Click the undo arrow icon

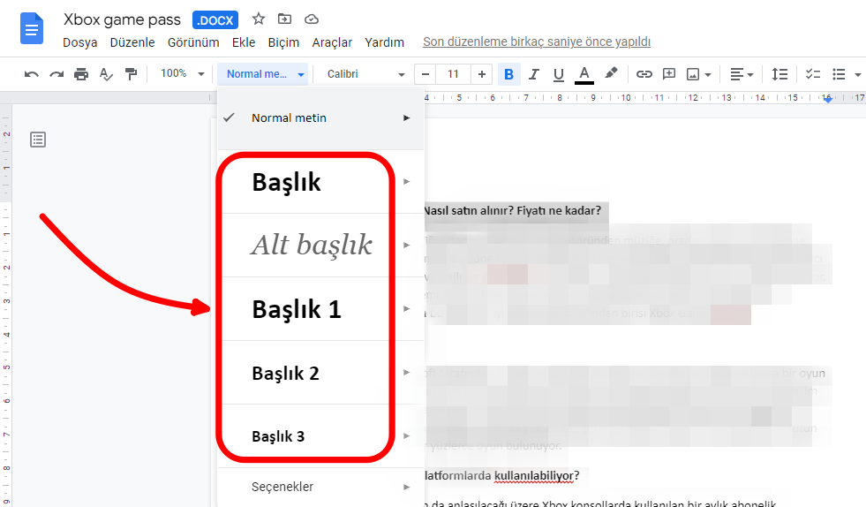[32, 74]
